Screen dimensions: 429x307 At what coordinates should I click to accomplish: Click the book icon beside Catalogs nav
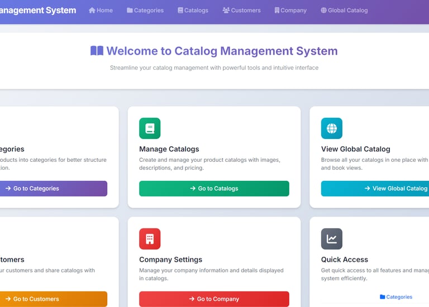point(180,11)
